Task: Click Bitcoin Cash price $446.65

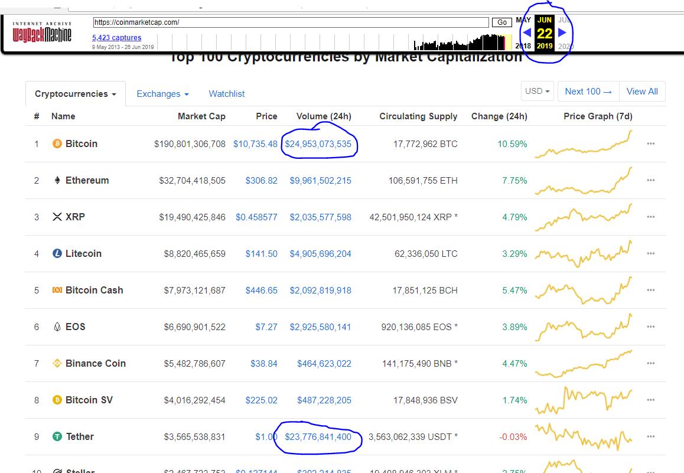Action: click(261, 291)
